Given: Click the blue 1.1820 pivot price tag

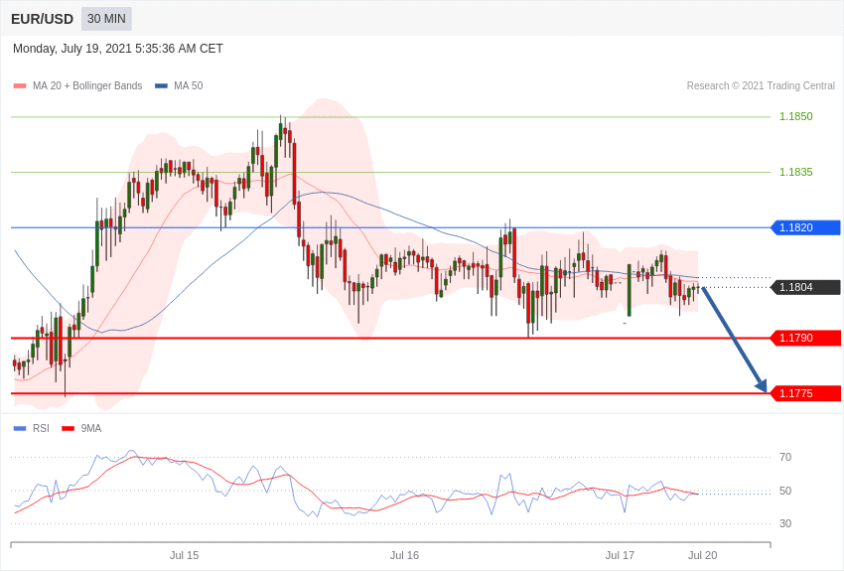Looking at the screenshot, I should (x=806, y=227).
